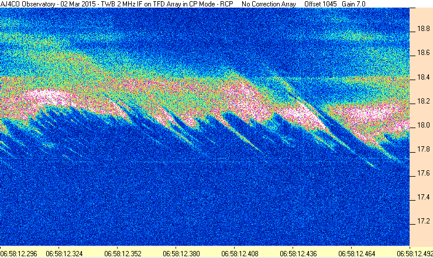Image resolution: width=433 pixels, height=258 pixels.
Task: Select the 06:58:12.492 time marker
Action: coord(415,253)
